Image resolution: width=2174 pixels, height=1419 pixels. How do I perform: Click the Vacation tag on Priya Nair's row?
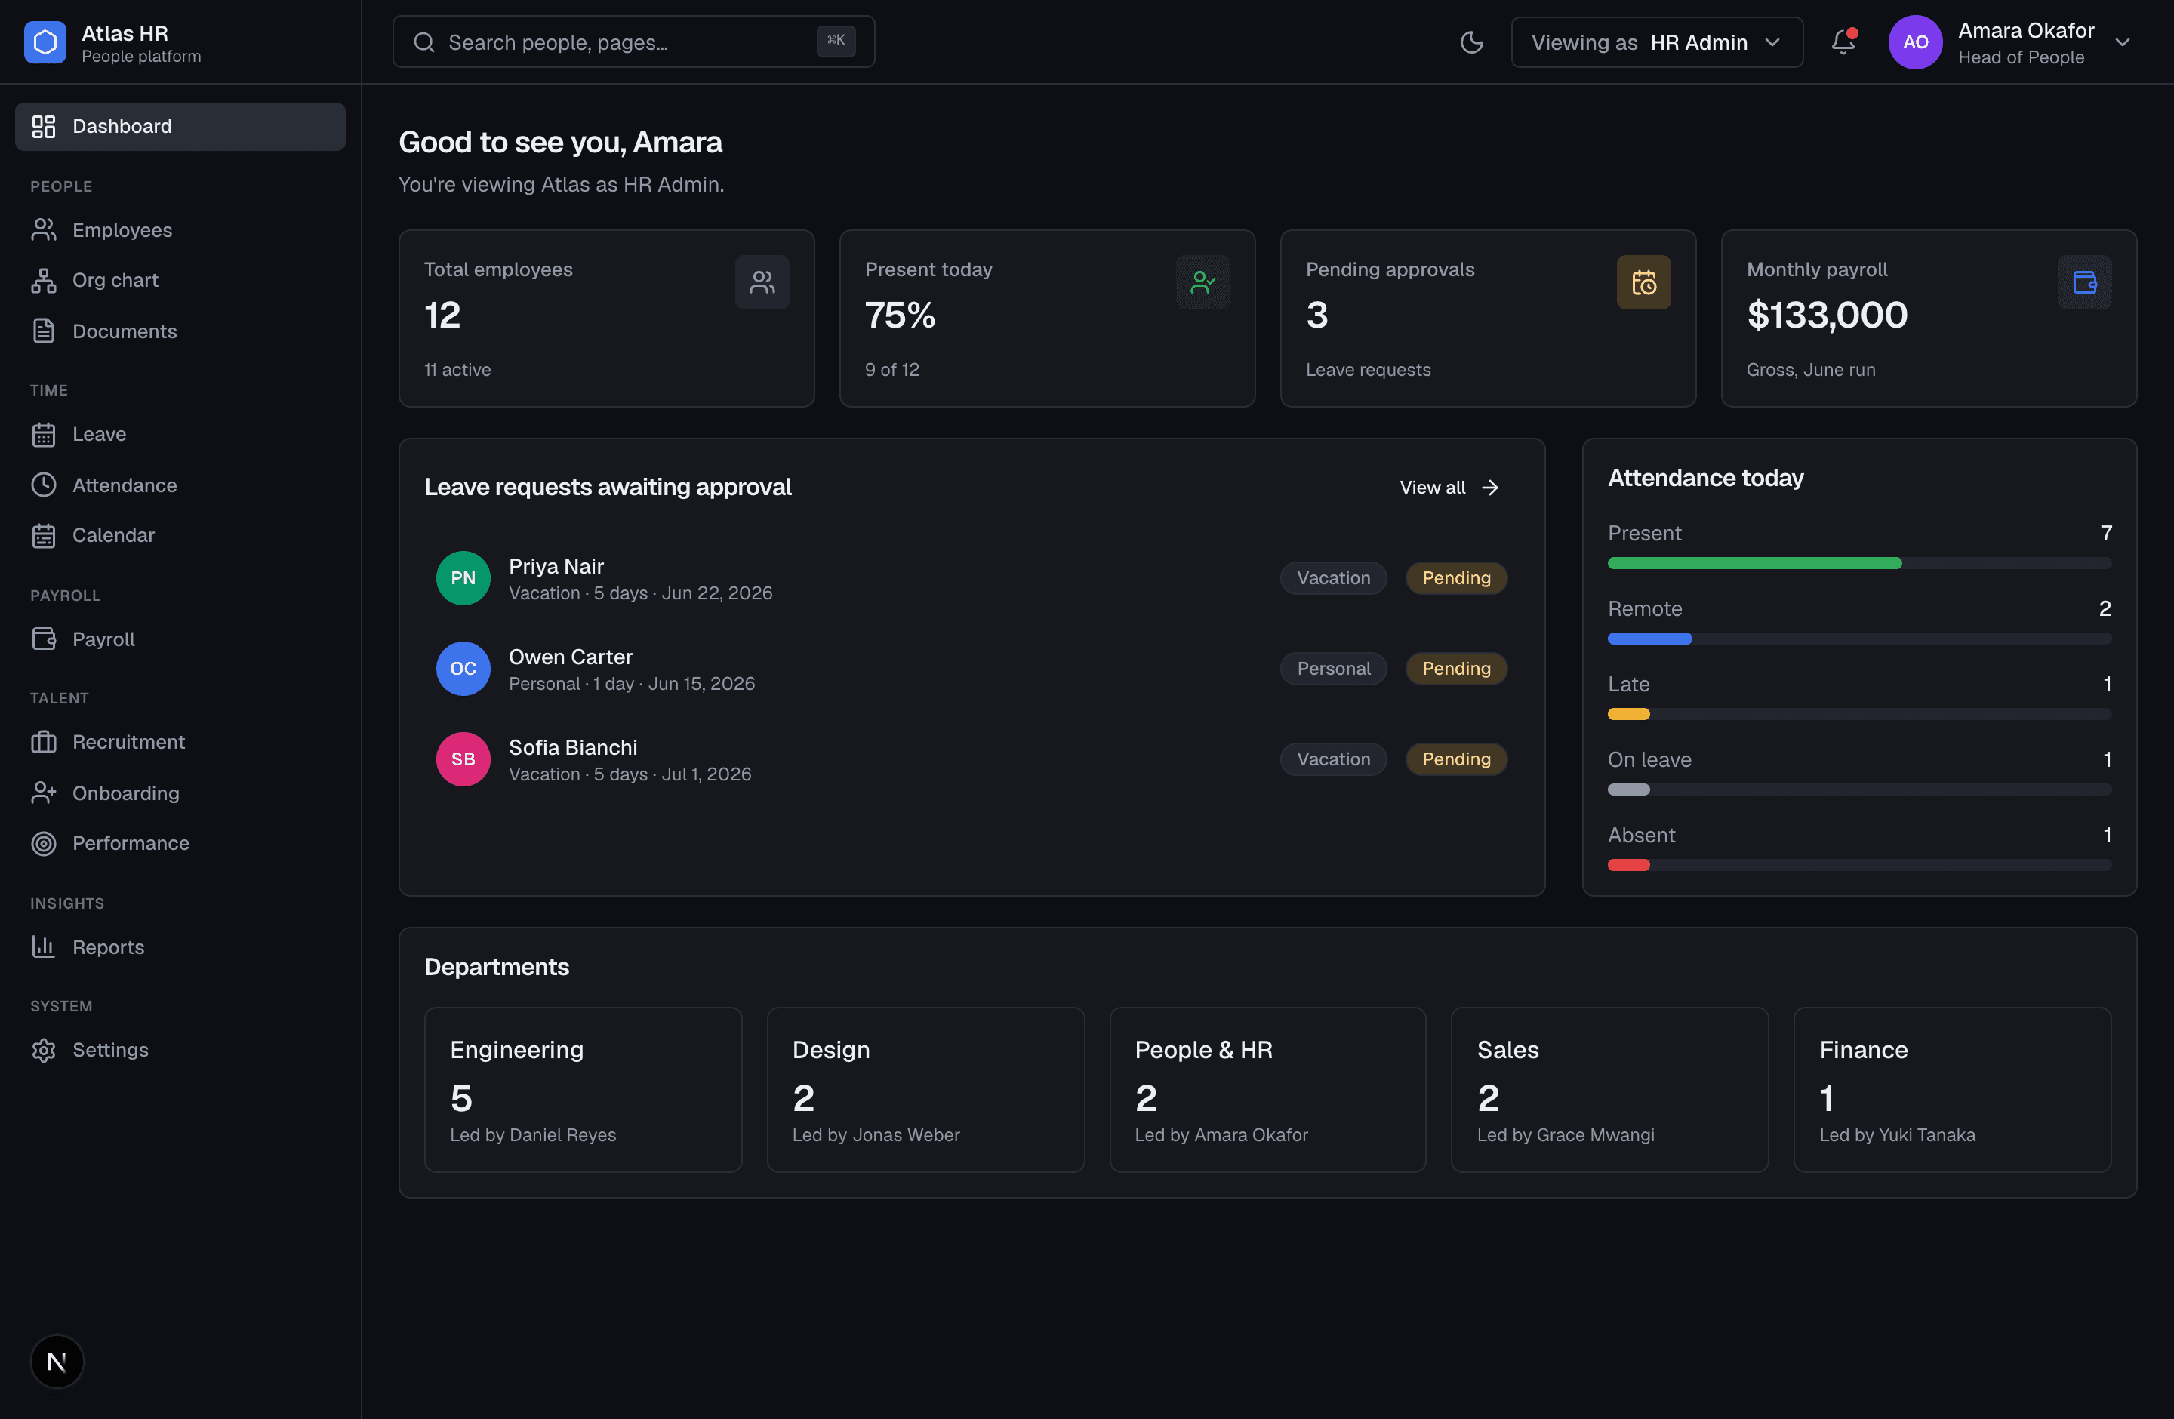coord(1333,578)
